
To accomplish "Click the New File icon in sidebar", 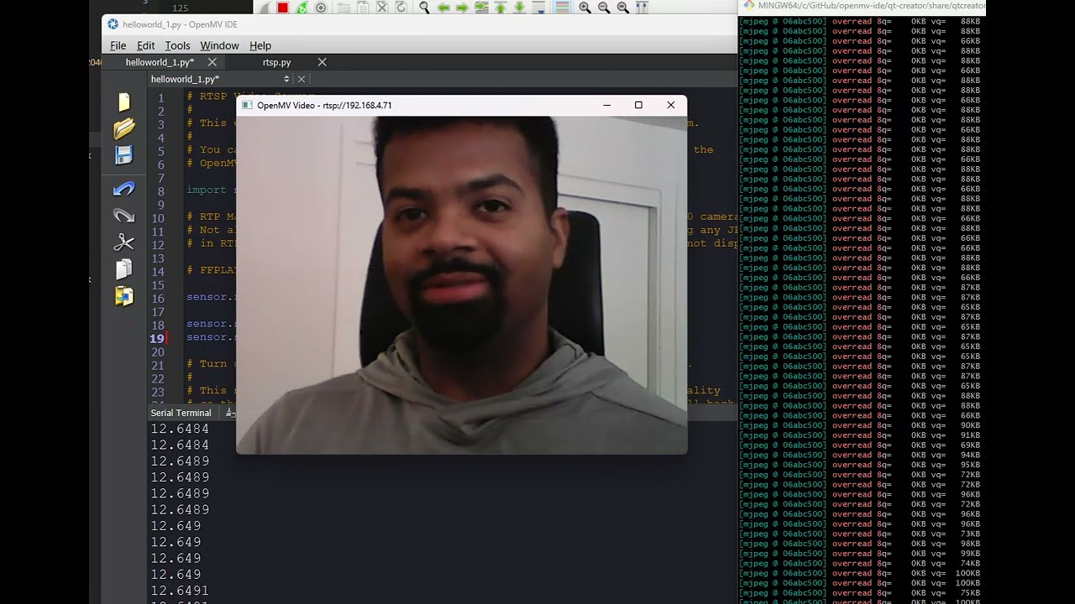I will [x=124, y=102].
